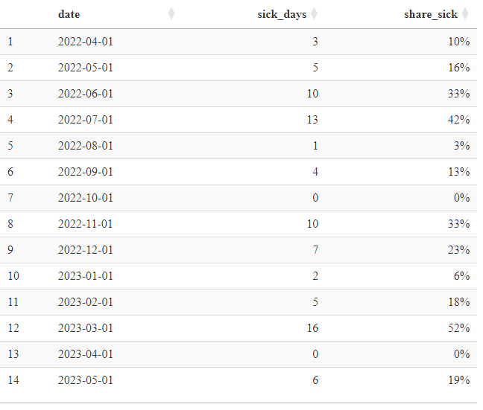The width and height of the screenshot is (483, 410).
Task: Select the 2022-07-01 date cell
Action: 86,120
